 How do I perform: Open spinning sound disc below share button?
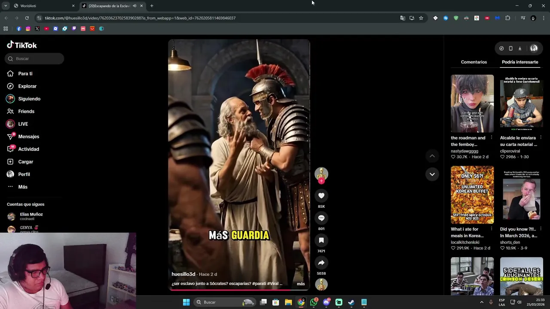click(x=321, y=285)
